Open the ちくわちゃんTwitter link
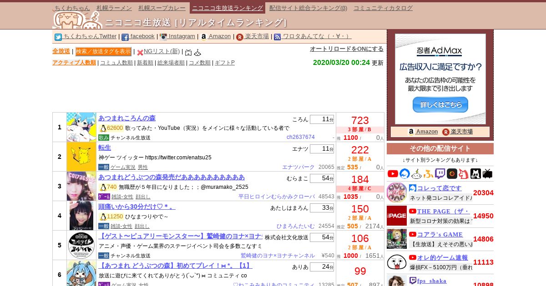 click(90, 36)
